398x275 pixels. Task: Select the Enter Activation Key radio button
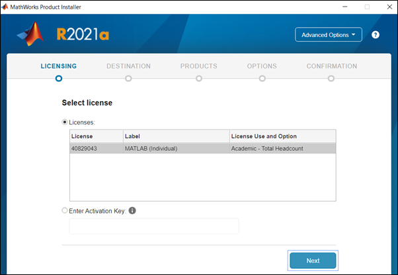[65, 211]
